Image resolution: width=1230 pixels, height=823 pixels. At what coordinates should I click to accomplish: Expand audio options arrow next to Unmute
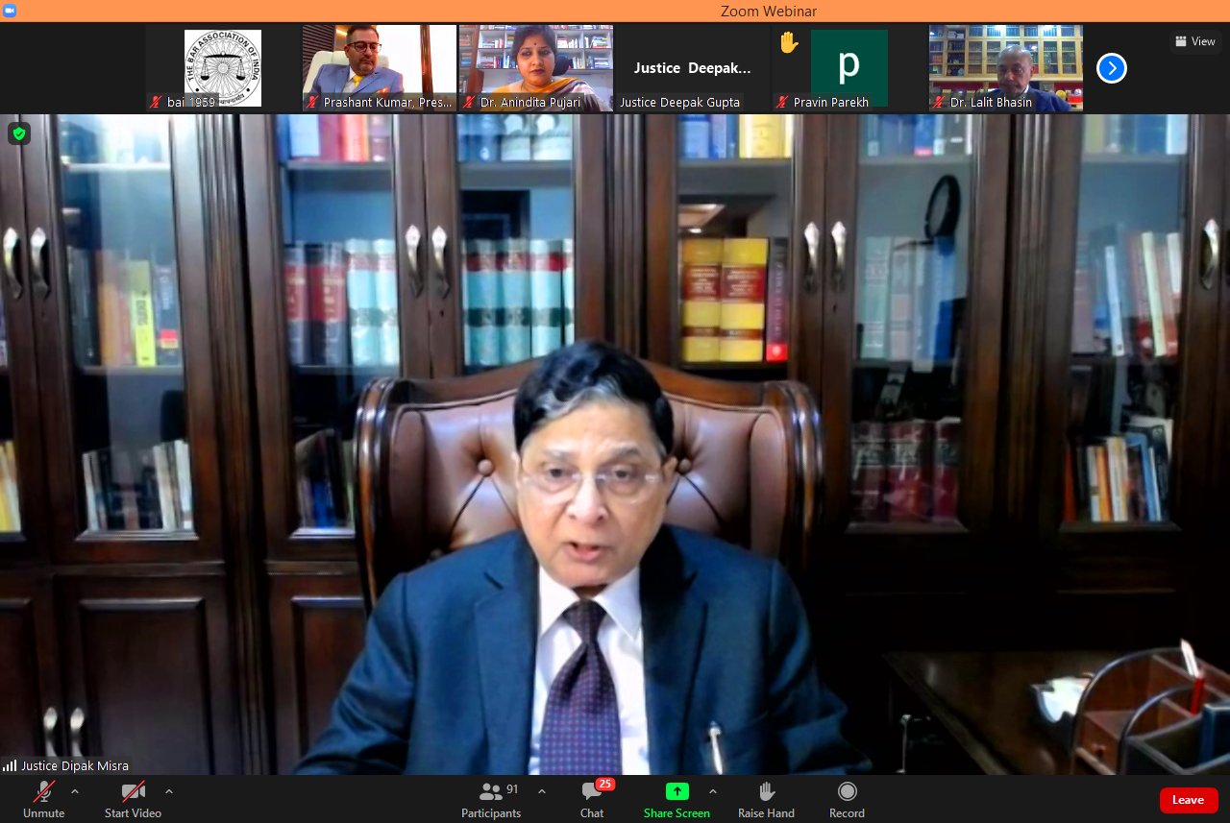[75, 791]
